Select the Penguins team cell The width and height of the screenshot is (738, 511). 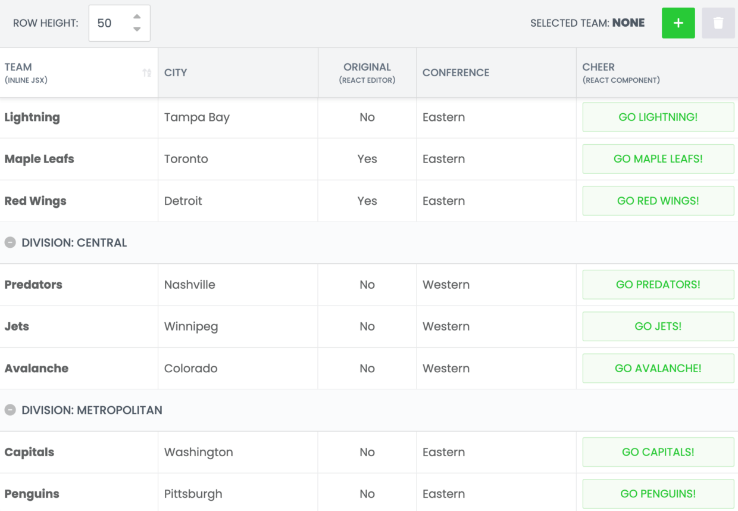click(79, 494)
